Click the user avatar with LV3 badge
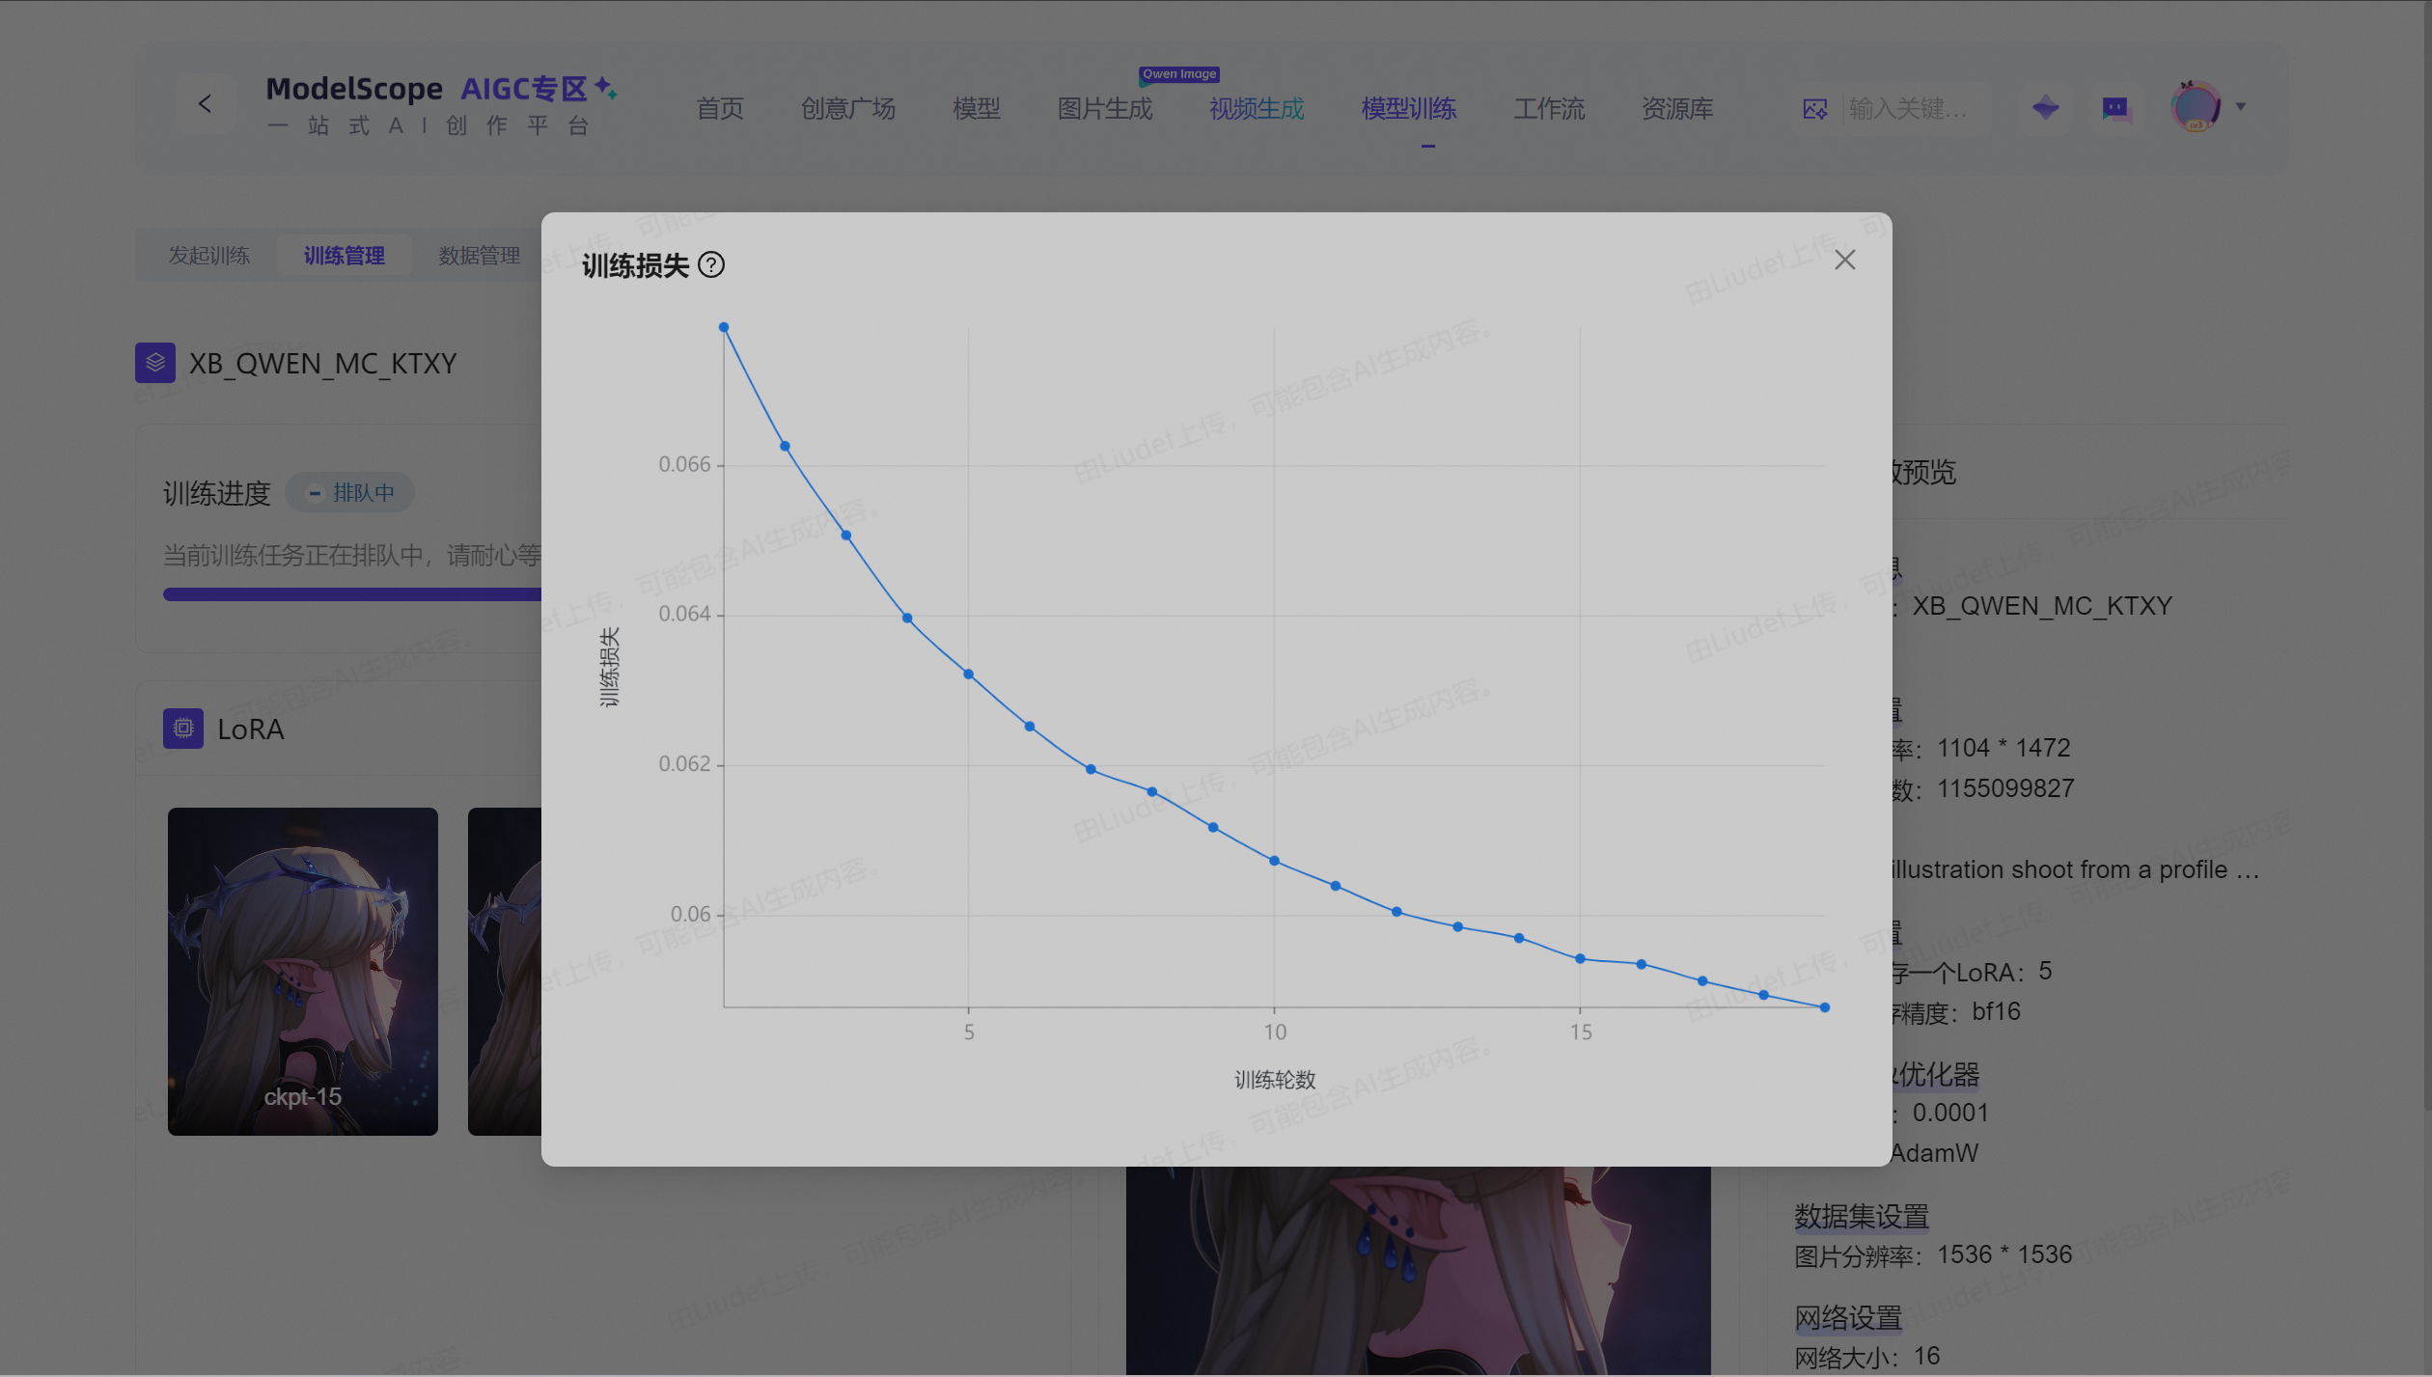The height and width of the screenshot is (1377, 2432). pyautogui.click(x=2196, y=106)
